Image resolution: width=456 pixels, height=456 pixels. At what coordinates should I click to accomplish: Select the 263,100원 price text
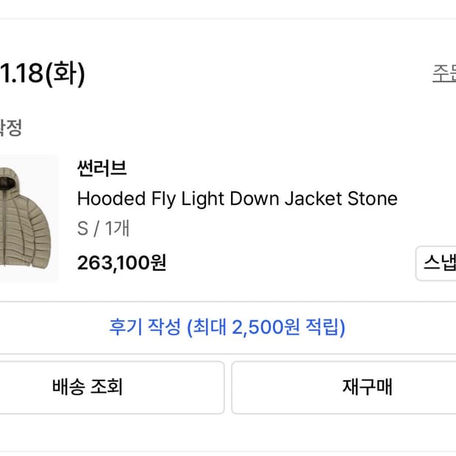click(x=121, y=263)
